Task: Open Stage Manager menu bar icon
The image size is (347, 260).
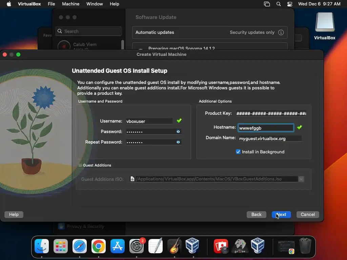Action: 267,4
